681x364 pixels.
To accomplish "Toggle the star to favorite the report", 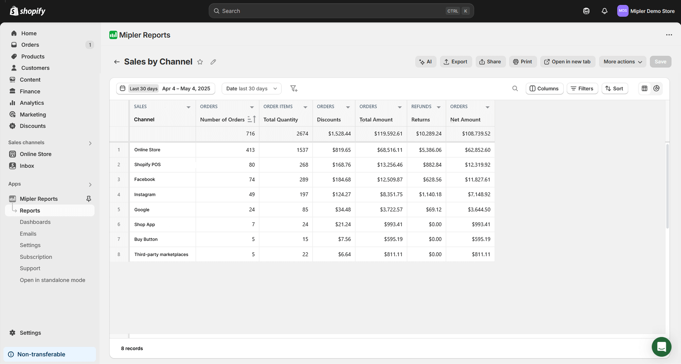I will 200,61.
